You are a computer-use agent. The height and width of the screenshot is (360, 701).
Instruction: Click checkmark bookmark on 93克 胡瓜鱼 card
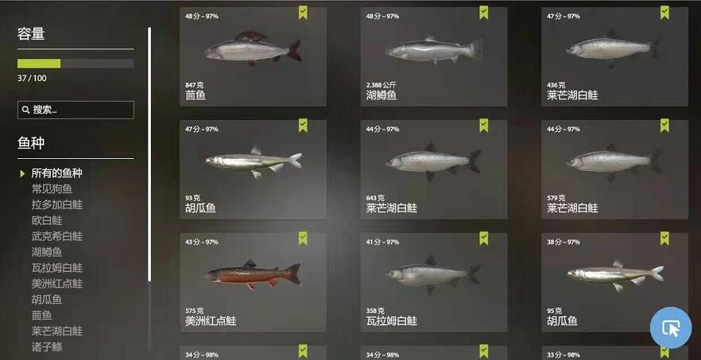[303, 126]
